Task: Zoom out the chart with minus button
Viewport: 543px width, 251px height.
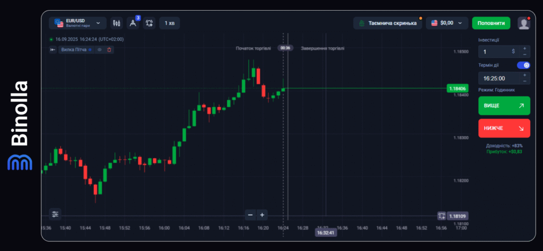Action: (250, 215)
